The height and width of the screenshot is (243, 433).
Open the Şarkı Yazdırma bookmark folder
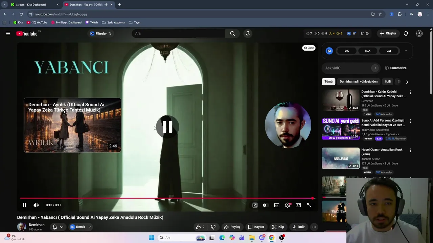[x=113, y=22]
